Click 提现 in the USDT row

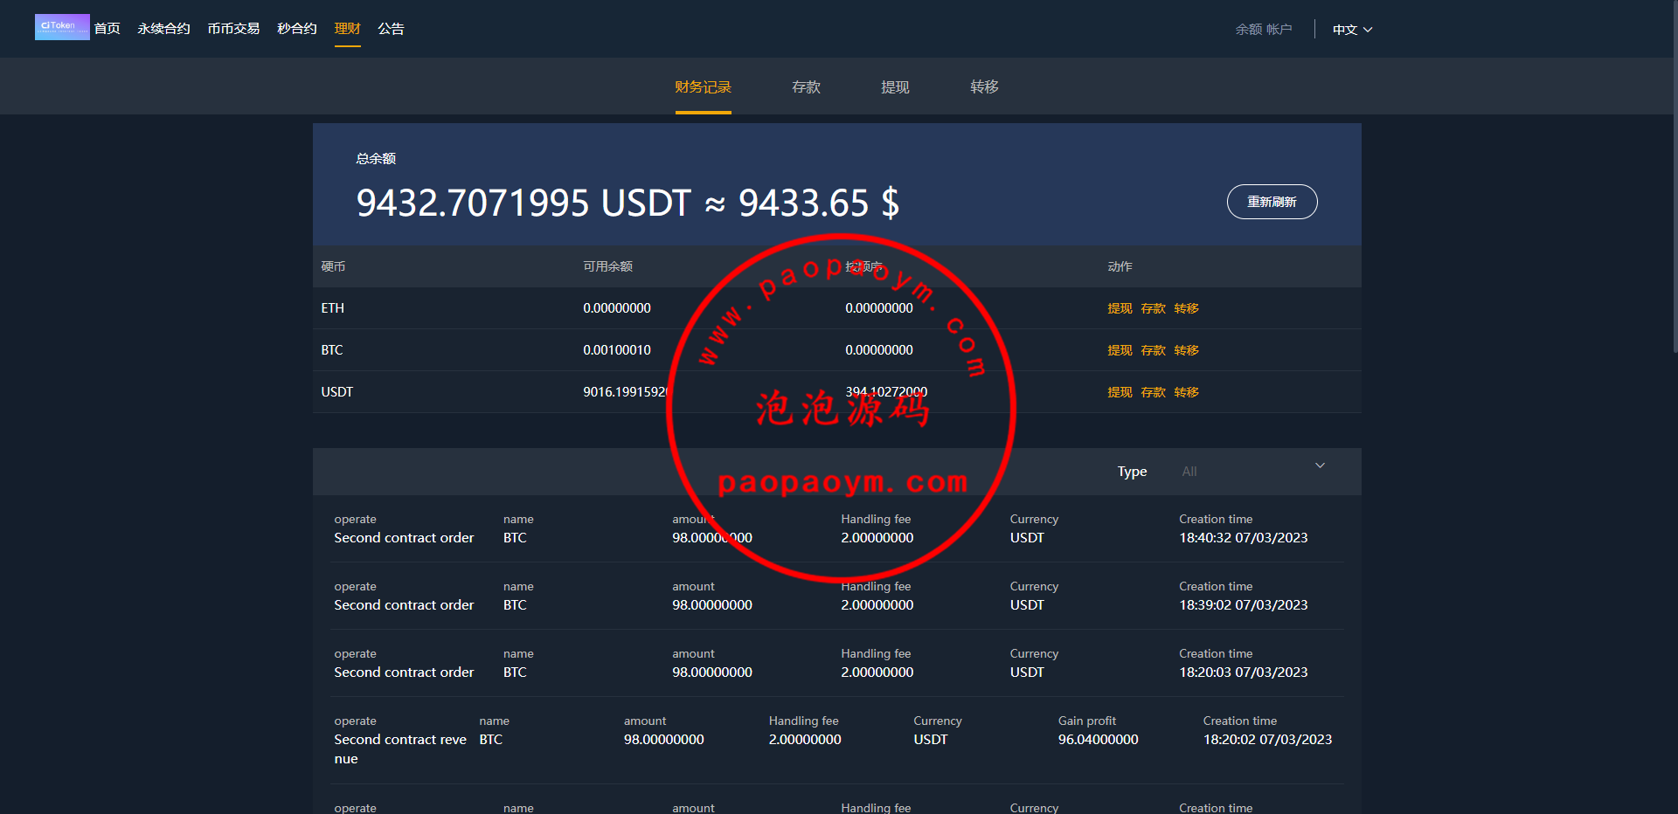point(1120,392)
